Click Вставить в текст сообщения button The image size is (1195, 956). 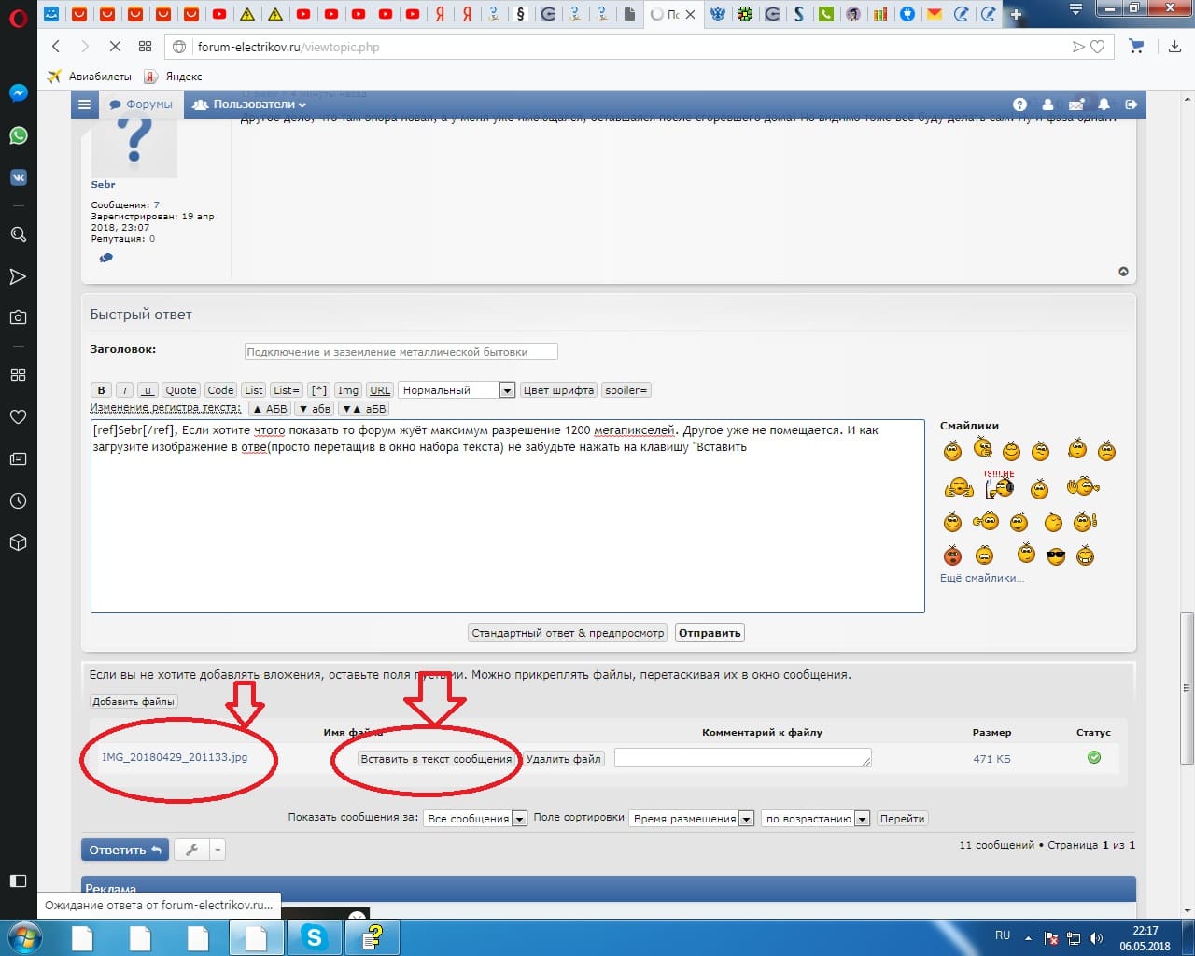click(x=436, y=759)
